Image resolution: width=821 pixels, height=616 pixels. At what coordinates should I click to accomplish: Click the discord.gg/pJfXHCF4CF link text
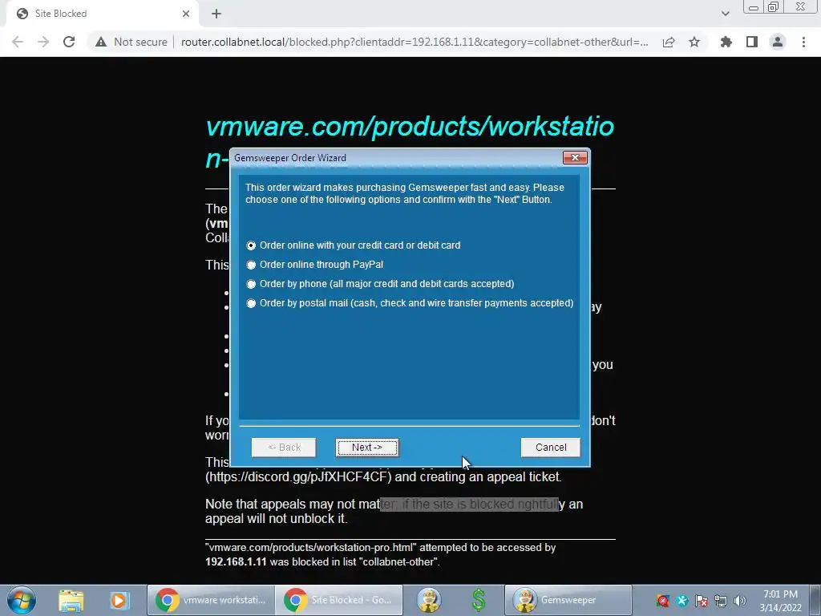point(298,477)
